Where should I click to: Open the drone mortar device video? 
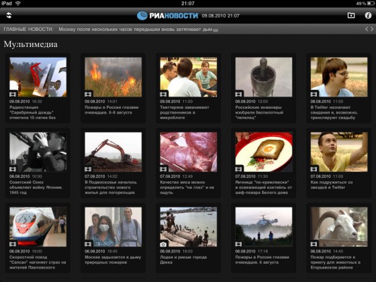[264, 77]
